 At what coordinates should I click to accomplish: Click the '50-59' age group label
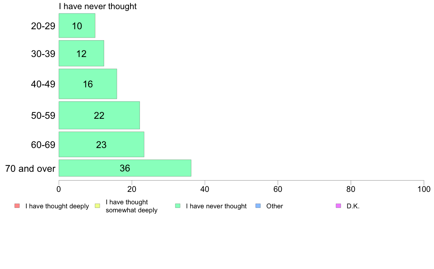pyautogui.click(x=43, y=115)
